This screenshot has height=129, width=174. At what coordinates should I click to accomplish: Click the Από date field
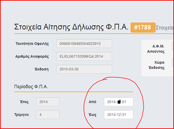[119, 102]
